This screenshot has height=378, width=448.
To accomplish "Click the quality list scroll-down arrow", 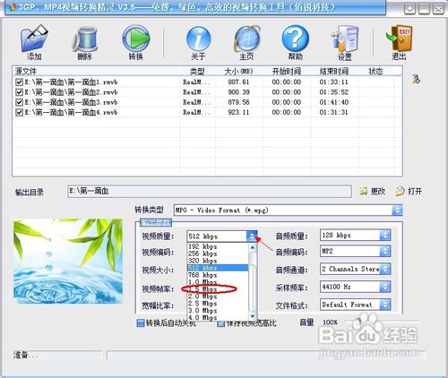I will click(253, 316).
